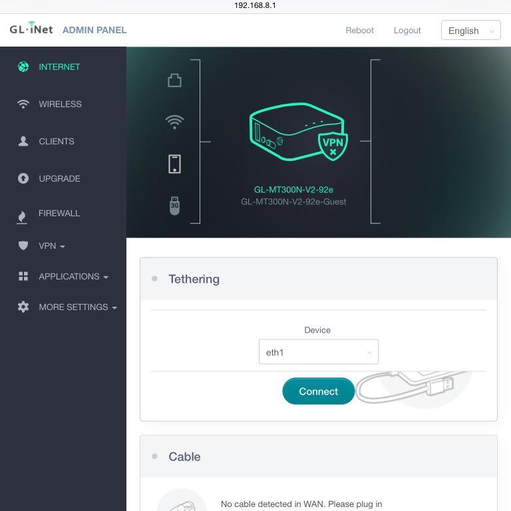Click the Wireless wifi icon in sidebar

23,104
